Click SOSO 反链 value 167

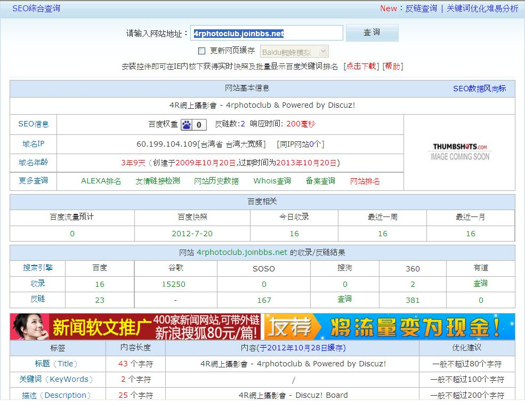coord(264,301)
